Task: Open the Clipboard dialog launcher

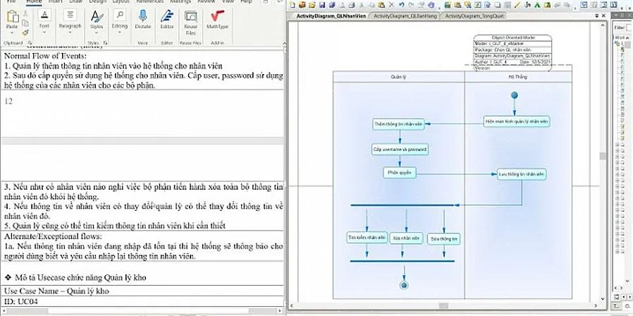Action: (30, 42)
